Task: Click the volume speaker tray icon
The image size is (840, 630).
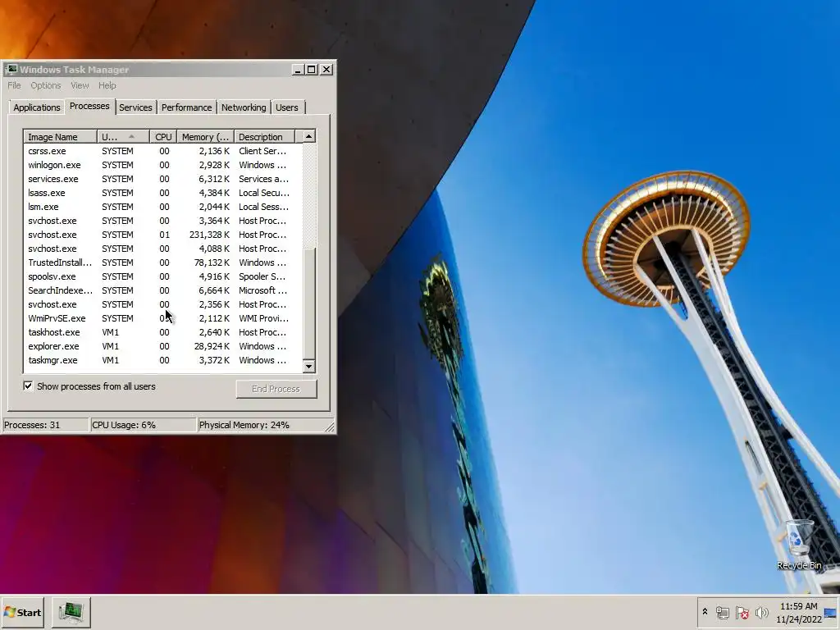Action: [x=761, y=612]
